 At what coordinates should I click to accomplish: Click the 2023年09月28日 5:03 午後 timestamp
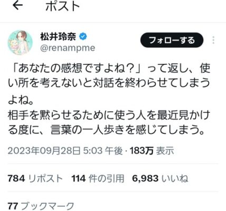pos(65,151)
